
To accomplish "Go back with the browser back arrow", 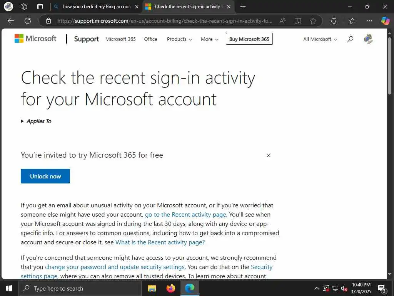I will [x=11, y=21].
